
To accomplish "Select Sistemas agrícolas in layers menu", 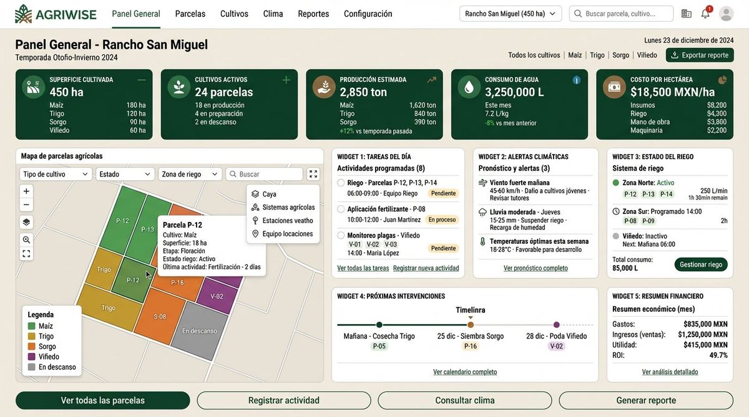I will [x=288, y=208].
